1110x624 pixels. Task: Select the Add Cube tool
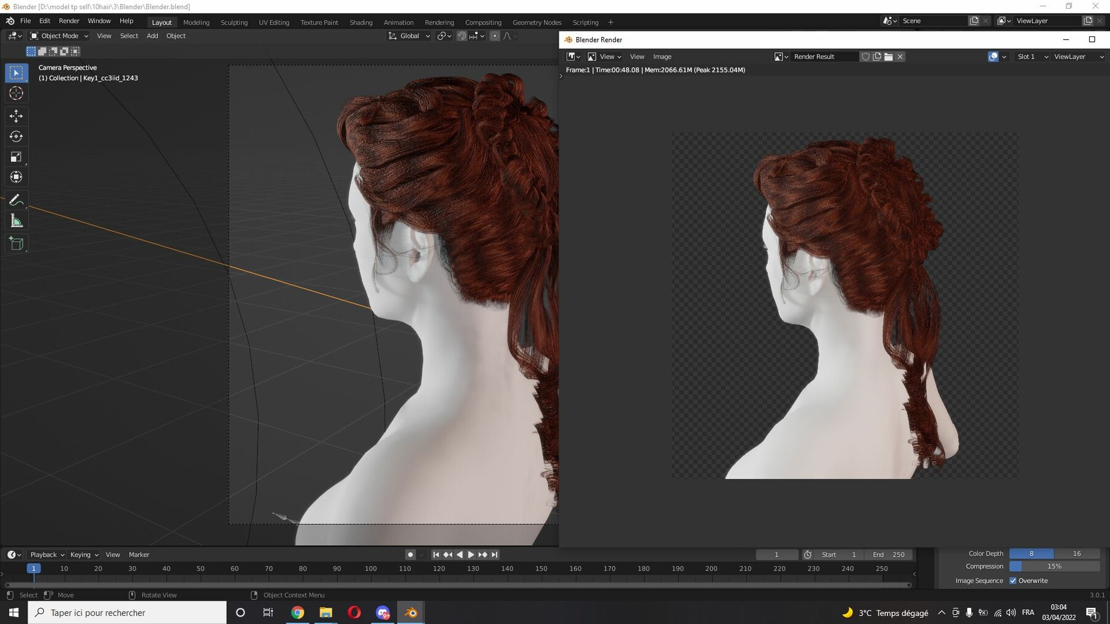tap(17, 244)
